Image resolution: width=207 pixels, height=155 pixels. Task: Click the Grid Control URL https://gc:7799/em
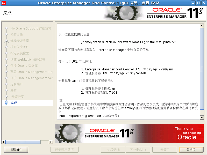click(158, 69)
